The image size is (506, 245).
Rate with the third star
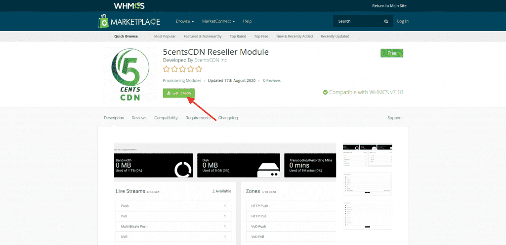pyautogui.click(x=182, y=69)
